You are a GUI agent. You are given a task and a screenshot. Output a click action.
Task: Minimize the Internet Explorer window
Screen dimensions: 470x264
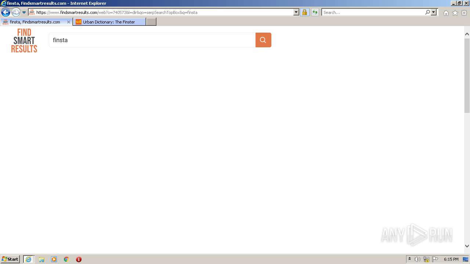click(453, 3)
